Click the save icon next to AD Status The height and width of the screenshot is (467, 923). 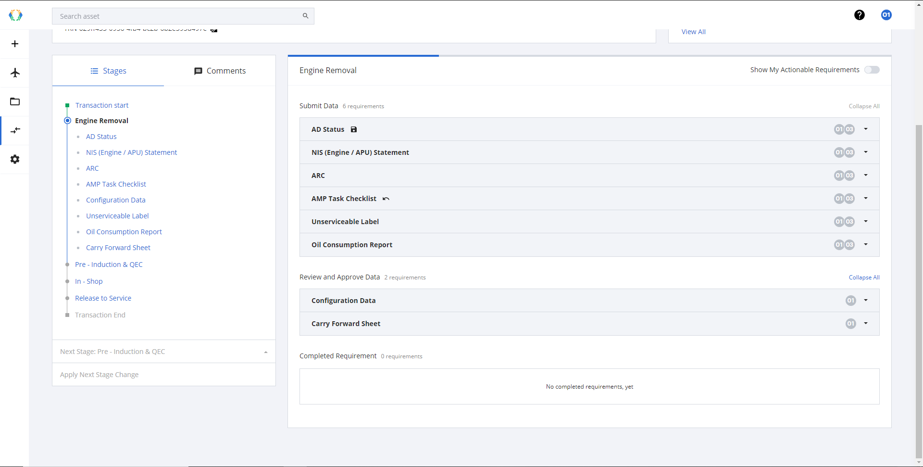[354, 129]
